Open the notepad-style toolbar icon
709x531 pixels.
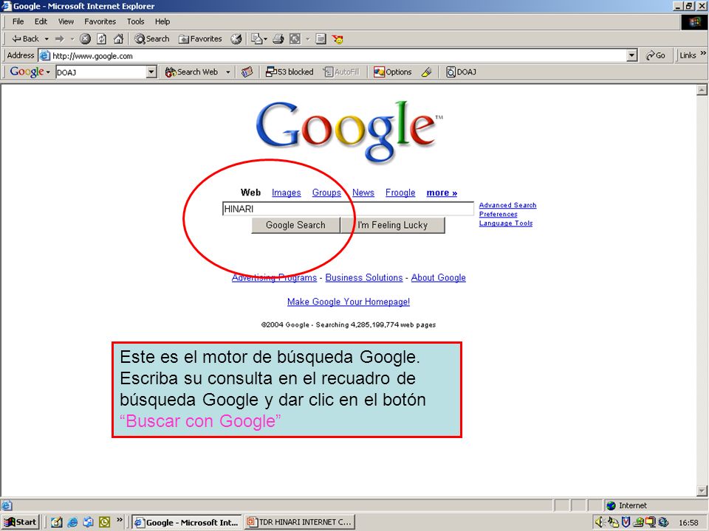pyautogui.click(x=321, y=39)
